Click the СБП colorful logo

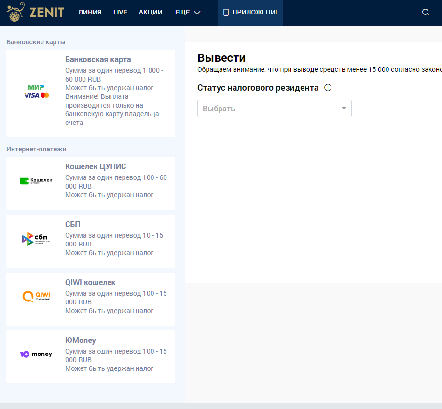pos(36,239)
